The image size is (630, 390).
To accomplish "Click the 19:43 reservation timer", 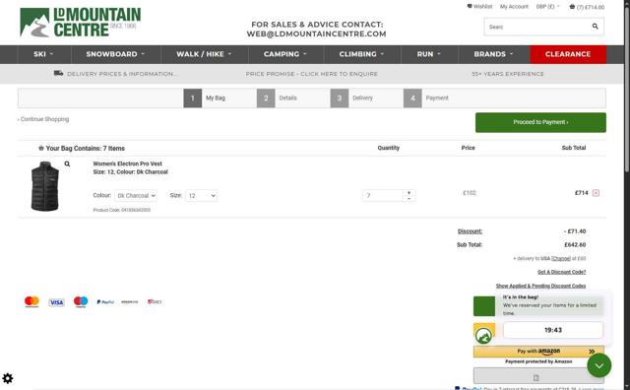I will pos(553,330).
